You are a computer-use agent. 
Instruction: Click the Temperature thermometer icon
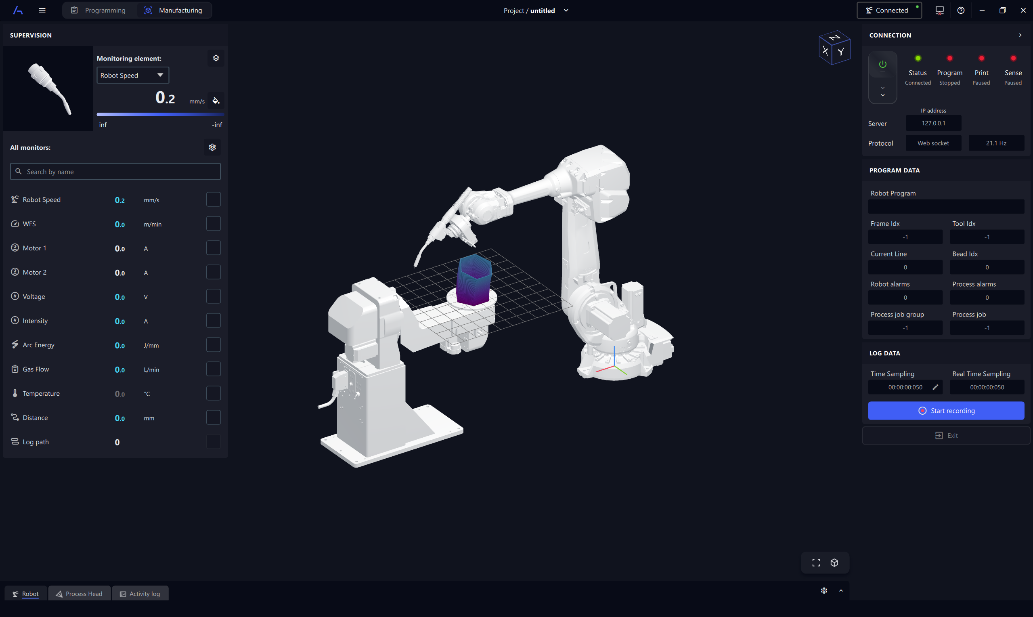[15, 393]
